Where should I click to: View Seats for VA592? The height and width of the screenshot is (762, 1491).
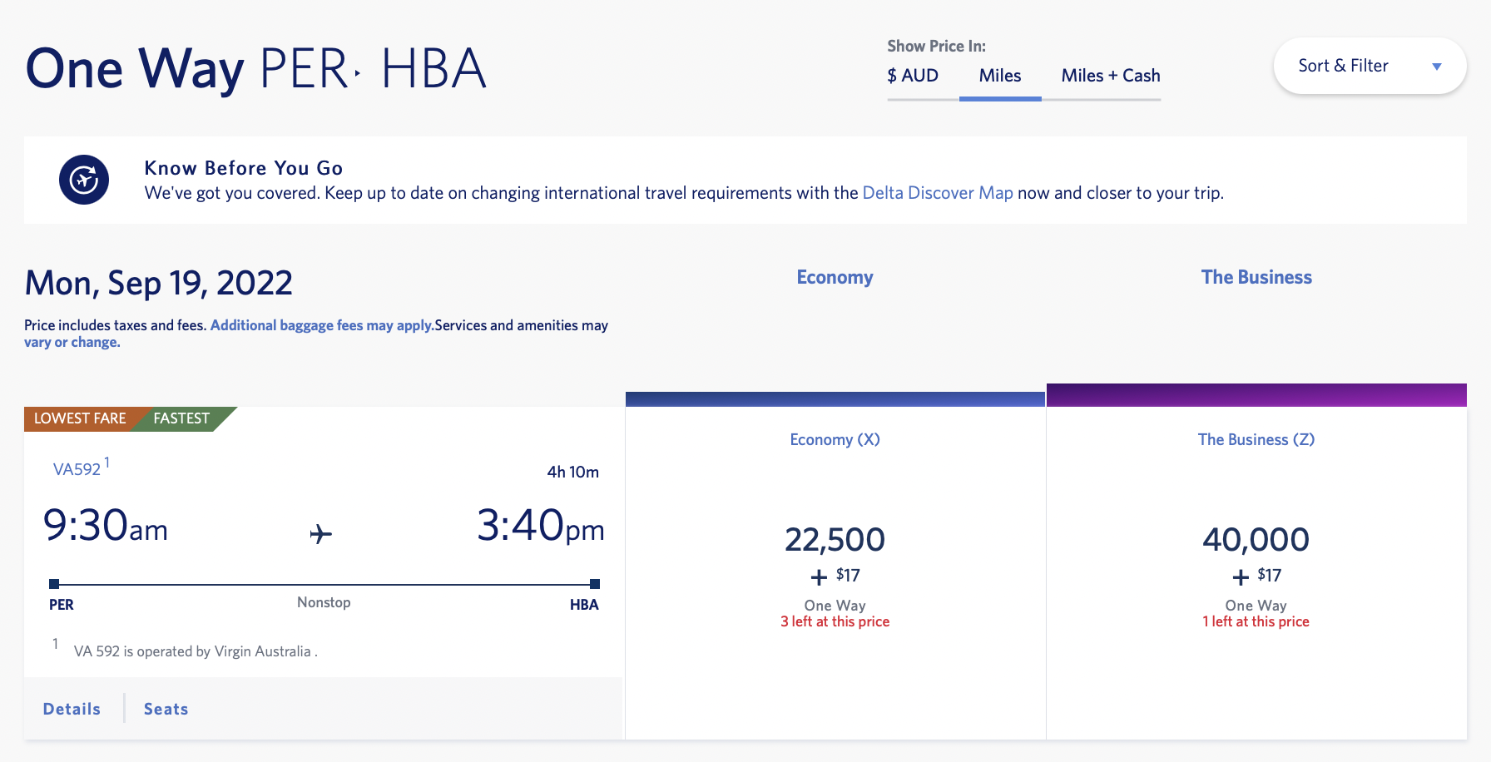[x=166, y=709]
